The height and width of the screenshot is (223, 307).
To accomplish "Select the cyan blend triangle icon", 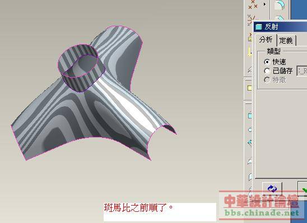I will 250,143.
